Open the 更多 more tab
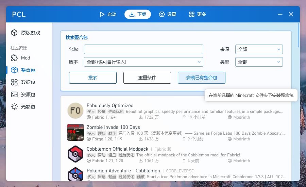Image resolution: width=306 pixels, height=187 pixels. [198, 14]
